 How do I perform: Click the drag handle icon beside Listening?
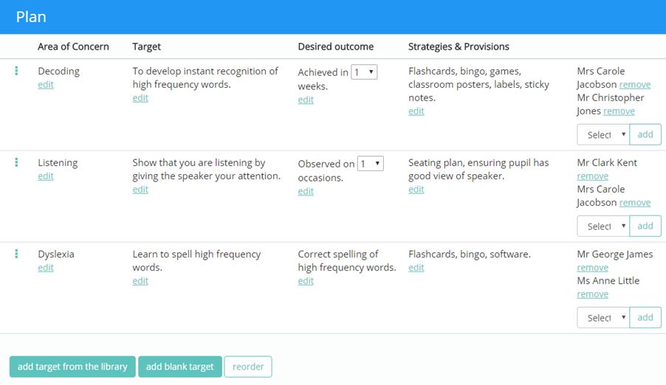(16, 163)
